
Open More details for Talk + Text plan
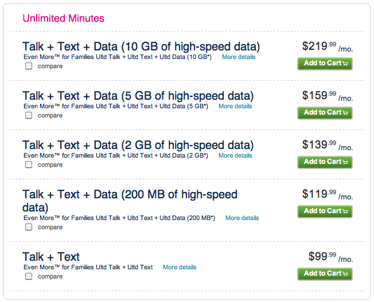180,268
